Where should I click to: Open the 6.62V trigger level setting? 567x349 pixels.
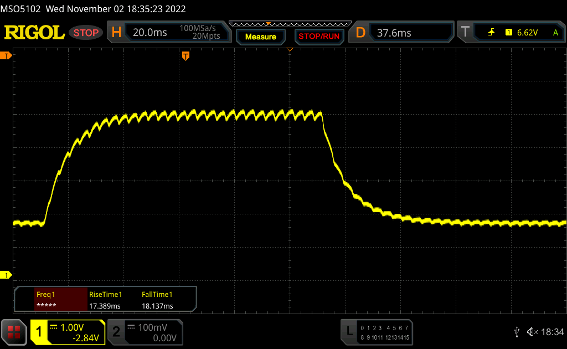(x=527, y=33)
